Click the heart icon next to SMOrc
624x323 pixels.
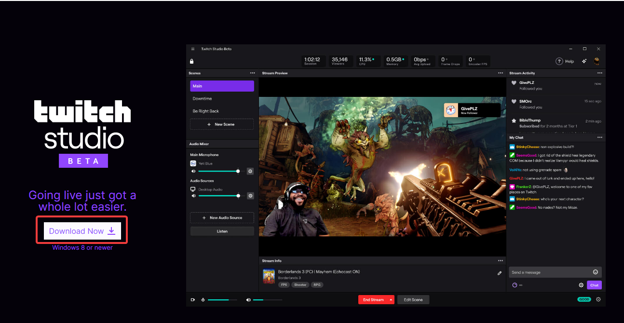(514, 102)
